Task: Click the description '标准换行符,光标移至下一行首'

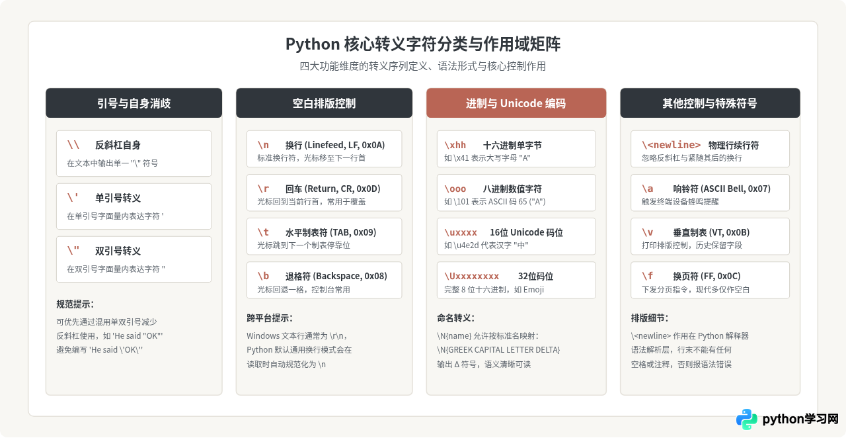Action: 311,158
